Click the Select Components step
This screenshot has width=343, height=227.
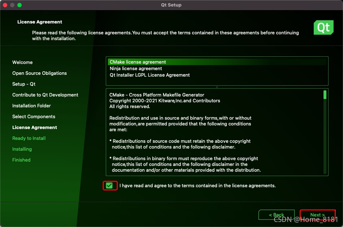pos(34,116)
